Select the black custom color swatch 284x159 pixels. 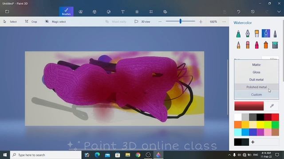click(238, 142)
